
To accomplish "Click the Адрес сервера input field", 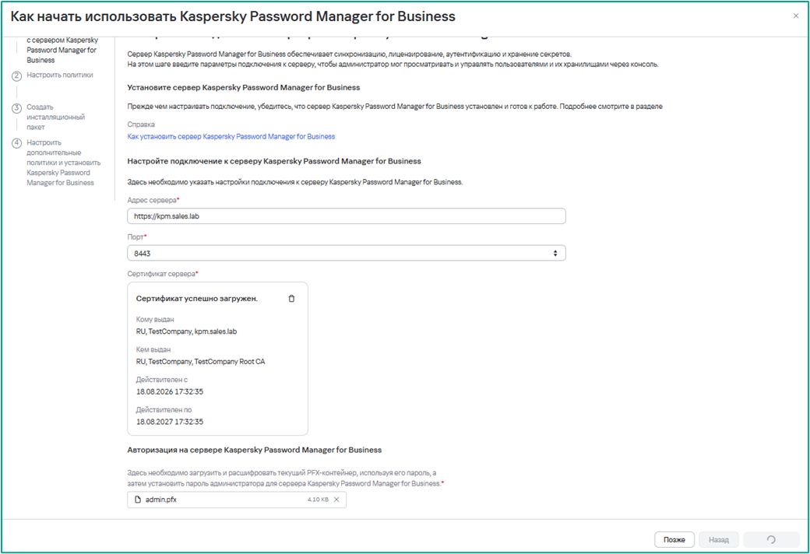I will coord(346,216).
